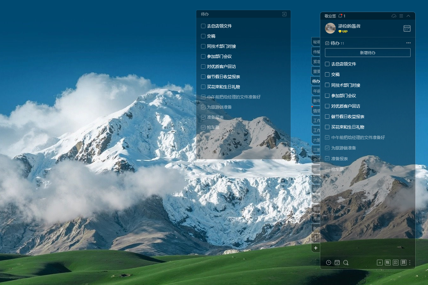Open the 算 calculator tool
The height and width of the screenshot is (285, 428).
click(403, 263)
